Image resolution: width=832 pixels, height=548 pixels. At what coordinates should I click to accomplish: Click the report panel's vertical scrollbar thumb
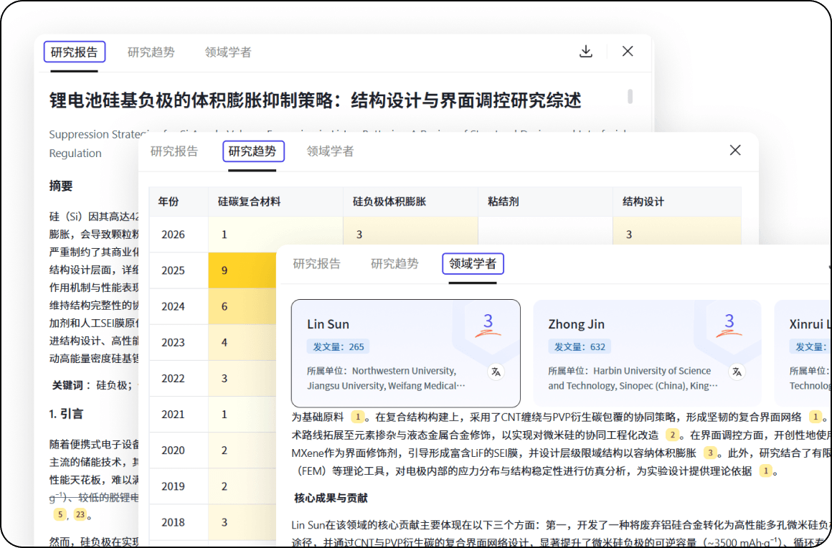pyautogui.click(x=630, y=97)
